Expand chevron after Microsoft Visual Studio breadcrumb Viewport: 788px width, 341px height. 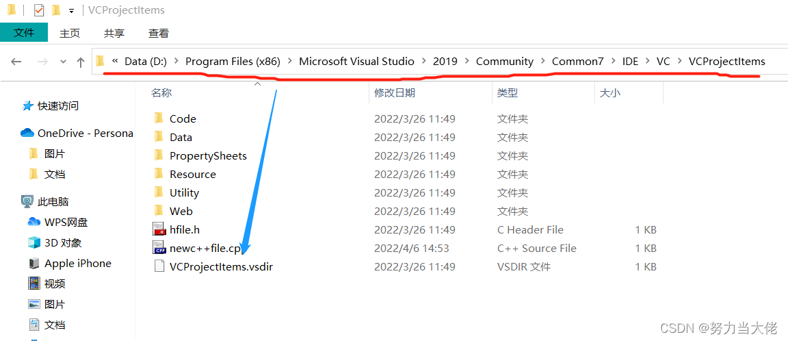point(424,62)
